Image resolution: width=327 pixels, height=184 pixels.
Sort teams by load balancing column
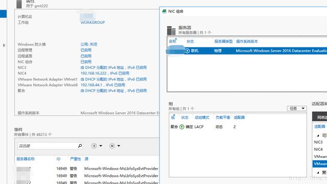tap(223, 118)
